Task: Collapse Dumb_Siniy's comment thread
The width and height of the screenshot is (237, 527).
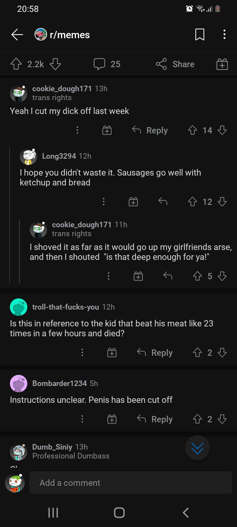Action: (x=52, y=447)
